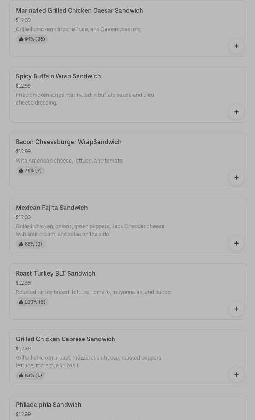
Task: Select Bacon Cheeseburger WrapSandwich title
Action: [x=68, y=142]
